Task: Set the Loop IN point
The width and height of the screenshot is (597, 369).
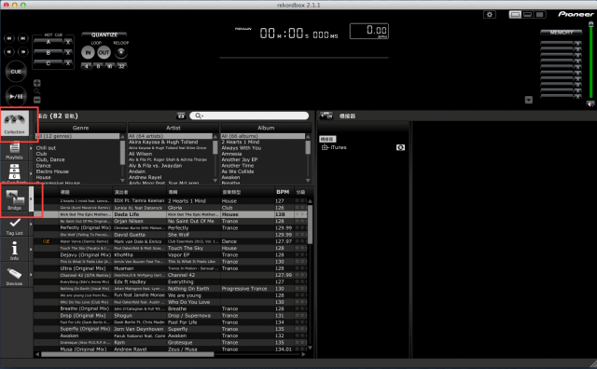Action: (x=88, y=52)
